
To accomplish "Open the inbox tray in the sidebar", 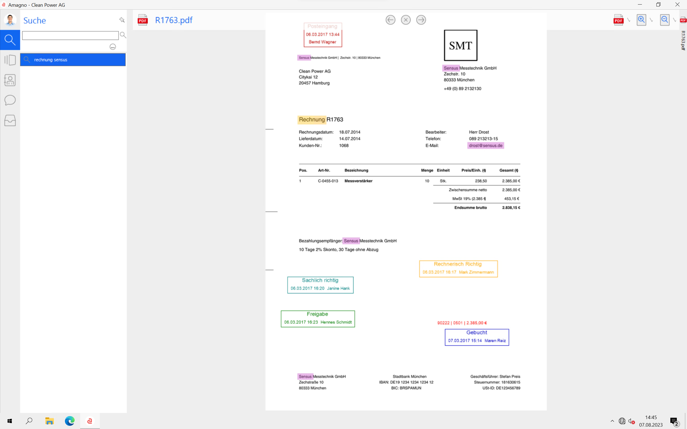I will tap(10, 120).
